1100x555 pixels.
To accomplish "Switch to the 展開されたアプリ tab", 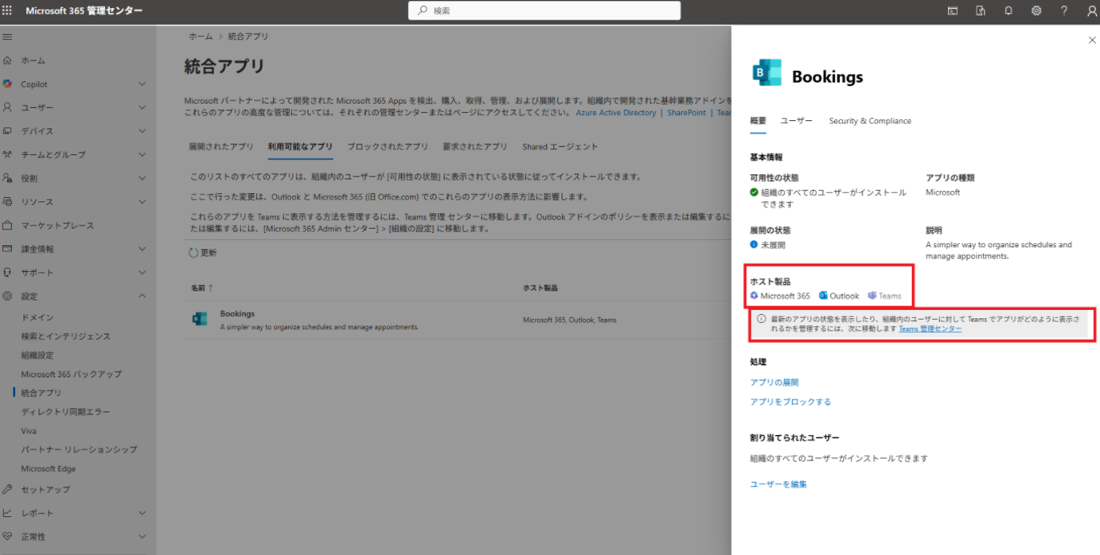I will [221, 146].
